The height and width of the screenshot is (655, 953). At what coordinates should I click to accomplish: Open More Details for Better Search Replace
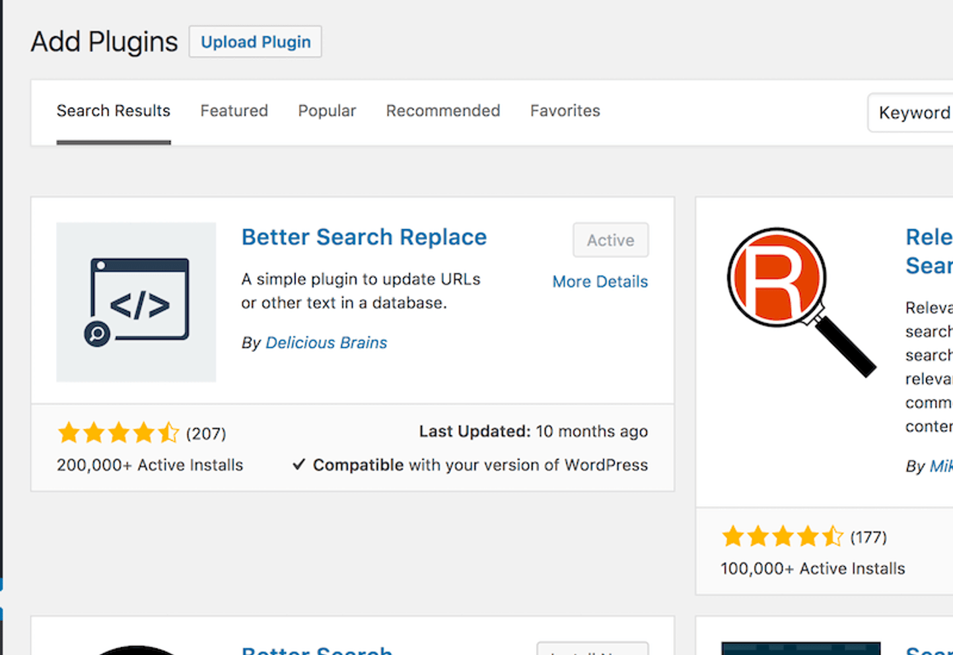point(600,282)
